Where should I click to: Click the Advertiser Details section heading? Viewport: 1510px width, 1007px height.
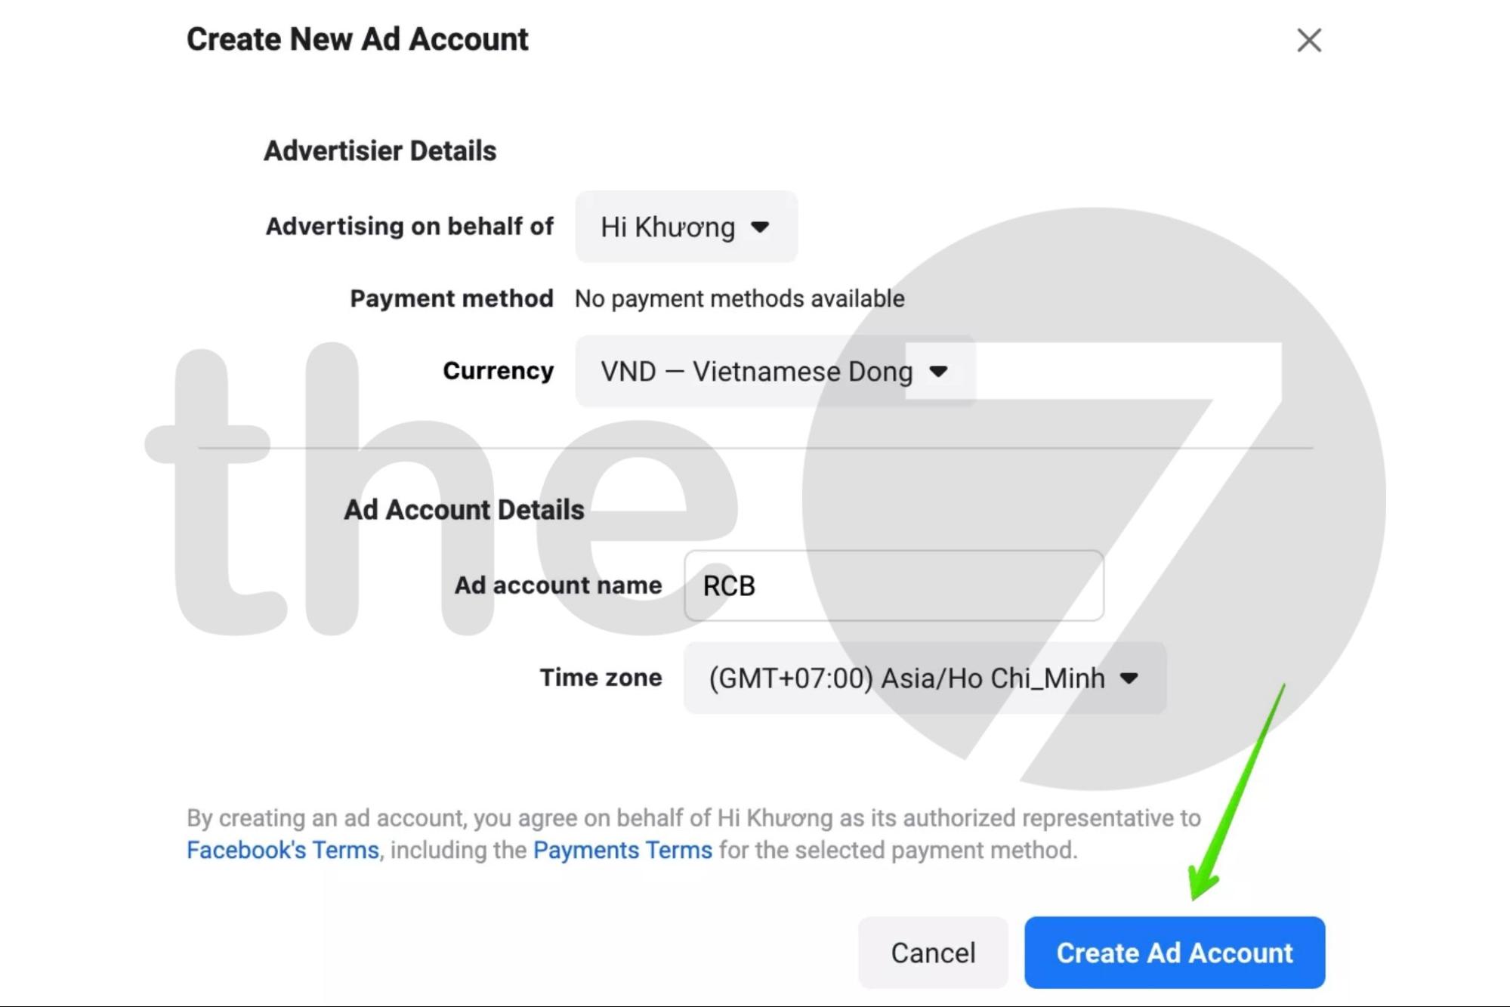point(380,150)
